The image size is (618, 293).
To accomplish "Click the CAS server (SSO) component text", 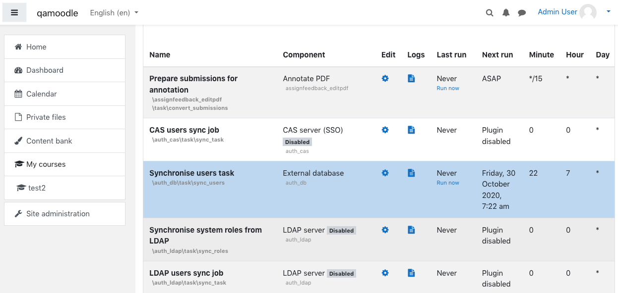I will point(313,130).
